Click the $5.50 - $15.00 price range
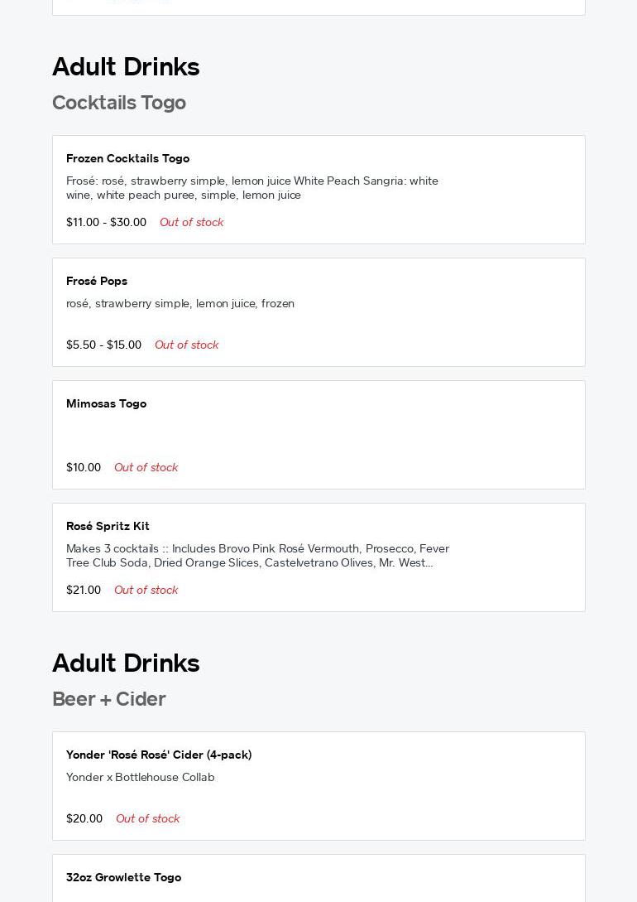637x902 pixels. point(103,345)
